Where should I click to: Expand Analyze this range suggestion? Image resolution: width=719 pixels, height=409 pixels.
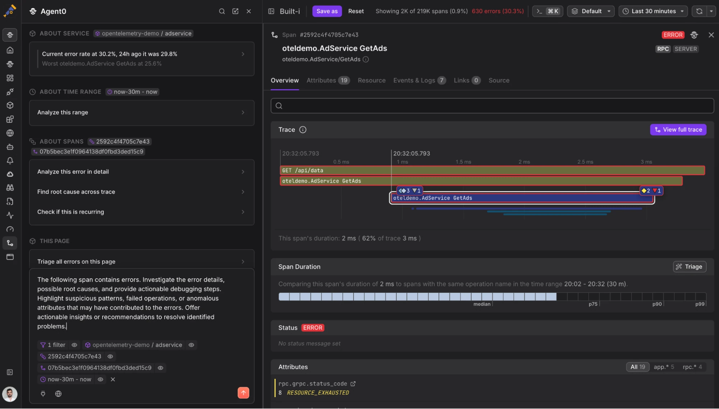tap(142, 112)
